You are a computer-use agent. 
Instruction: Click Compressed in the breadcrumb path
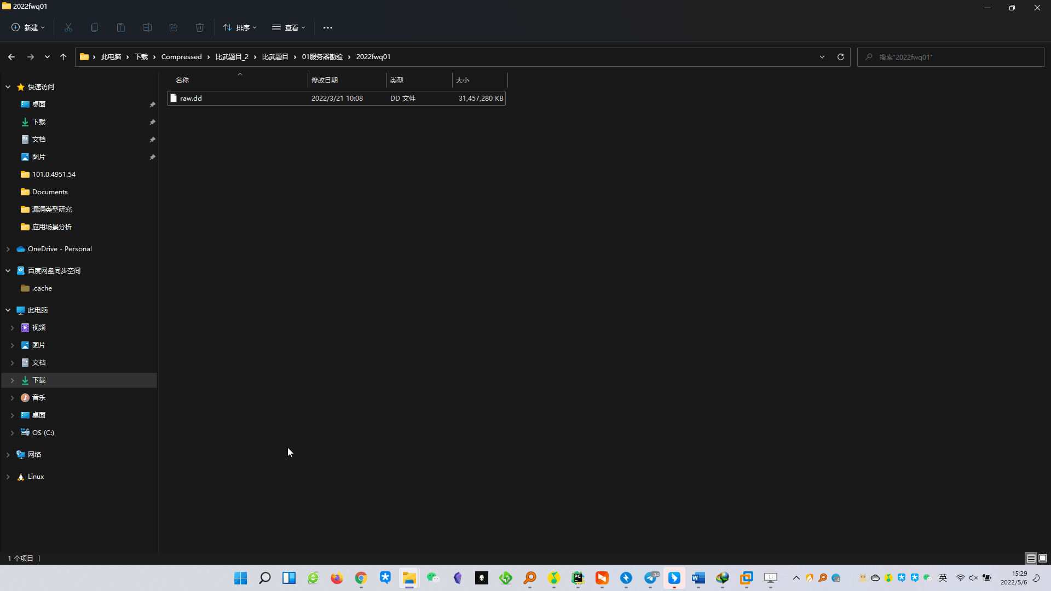pyautogui.click(x=181, y=57)
